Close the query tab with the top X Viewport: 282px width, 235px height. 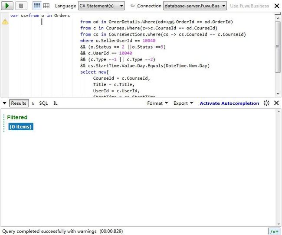pyautogui.click(x=277, y=6)
